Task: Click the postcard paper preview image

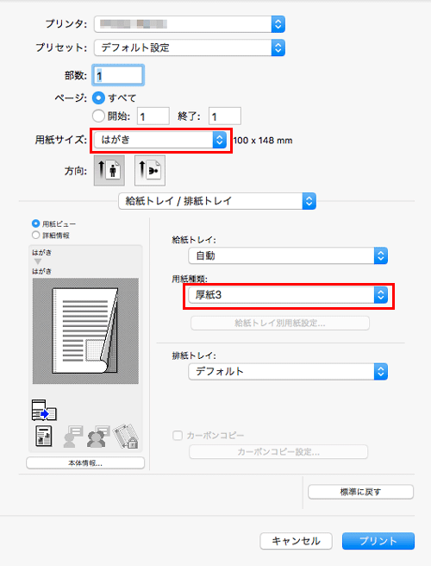Action: pyautogui.click(x=85, y=330)
